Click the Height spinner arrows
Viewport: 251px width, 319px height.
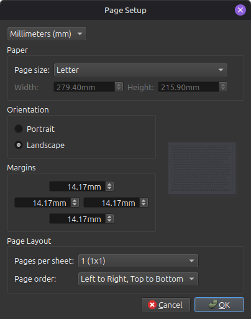(223, 87)
